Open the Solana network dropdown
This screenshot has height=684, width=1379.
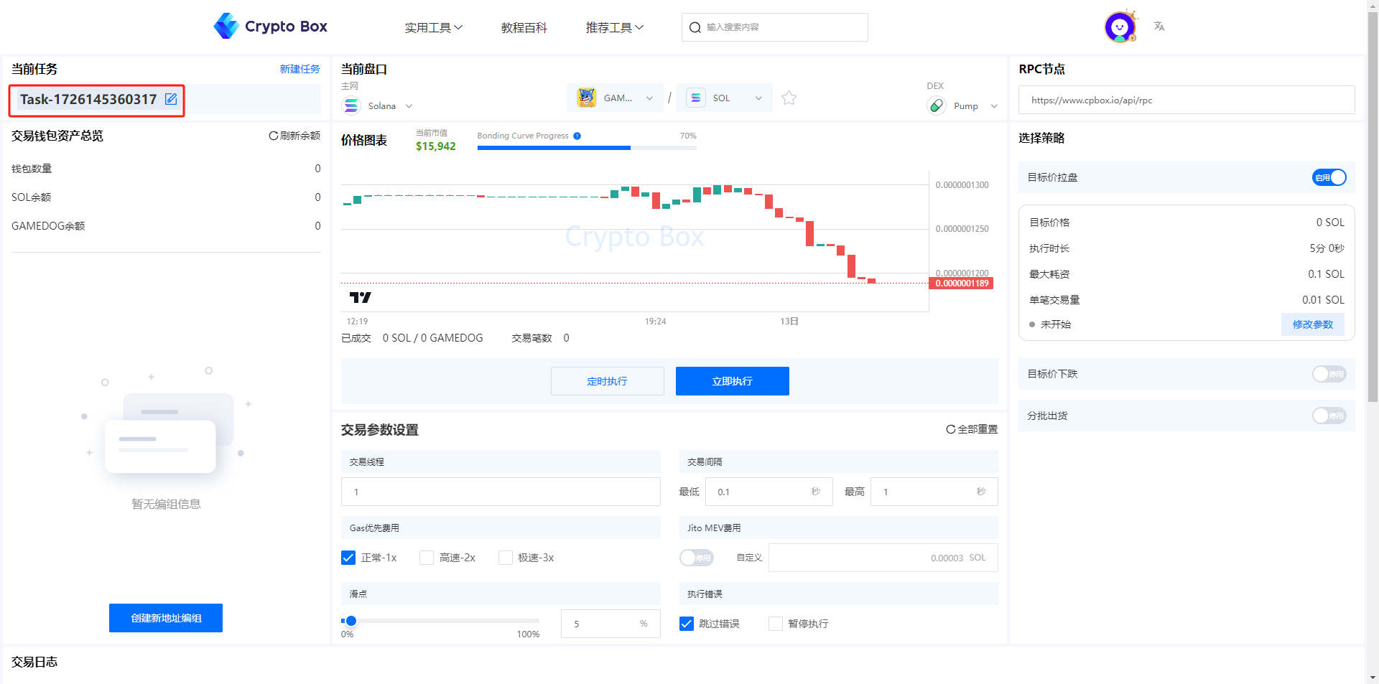click(378, 106)
